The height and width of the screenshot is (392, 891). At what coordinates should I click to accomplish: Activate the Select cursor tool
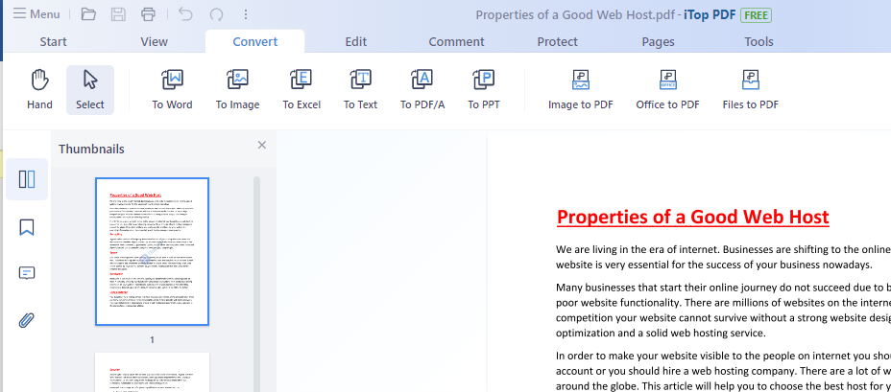90,90
